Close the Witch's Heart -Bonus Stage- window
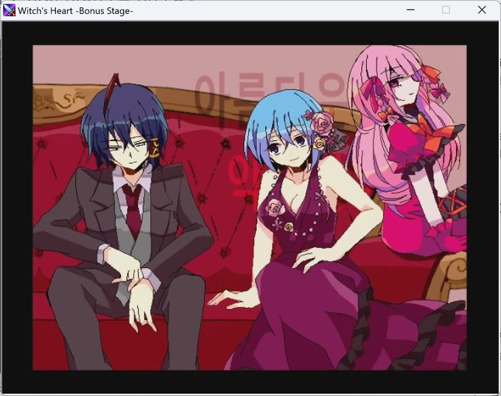 click(482, 10)
